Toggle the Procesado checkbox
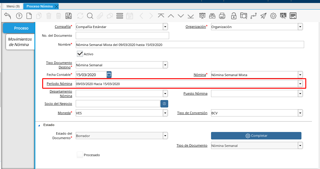 [80, 155]
